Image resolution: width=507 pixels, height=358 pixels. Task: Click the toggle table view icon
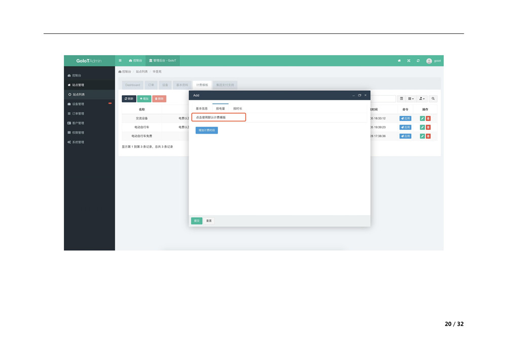pyautogui.click(x=402, y=99)
